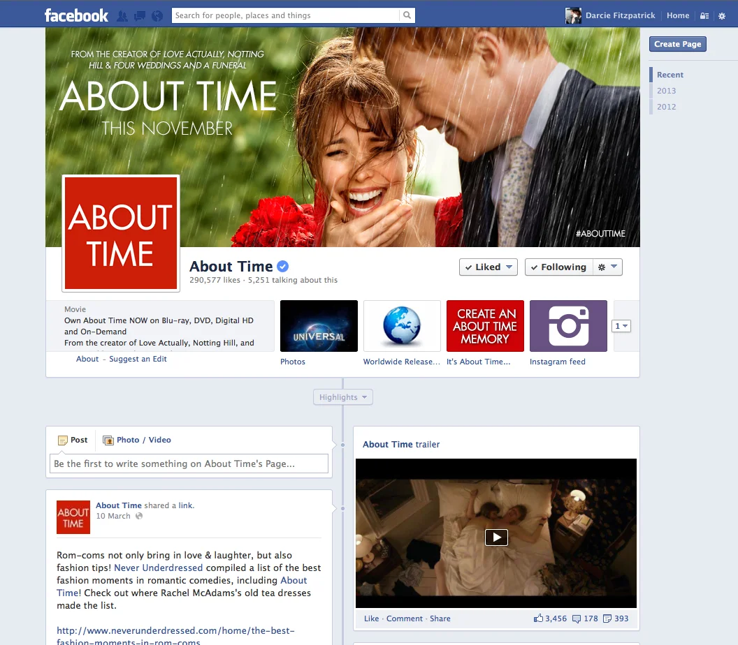Click About Time avatar on the post
738x645 pixels.
point(73,517)
